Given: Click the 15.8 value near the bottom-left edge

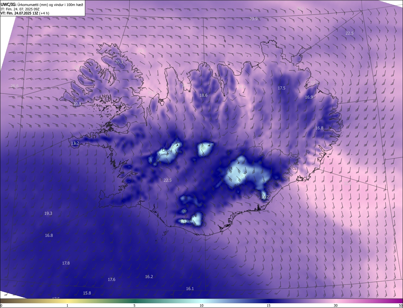Looking at the screenshot, I should (x=87, y=293).
